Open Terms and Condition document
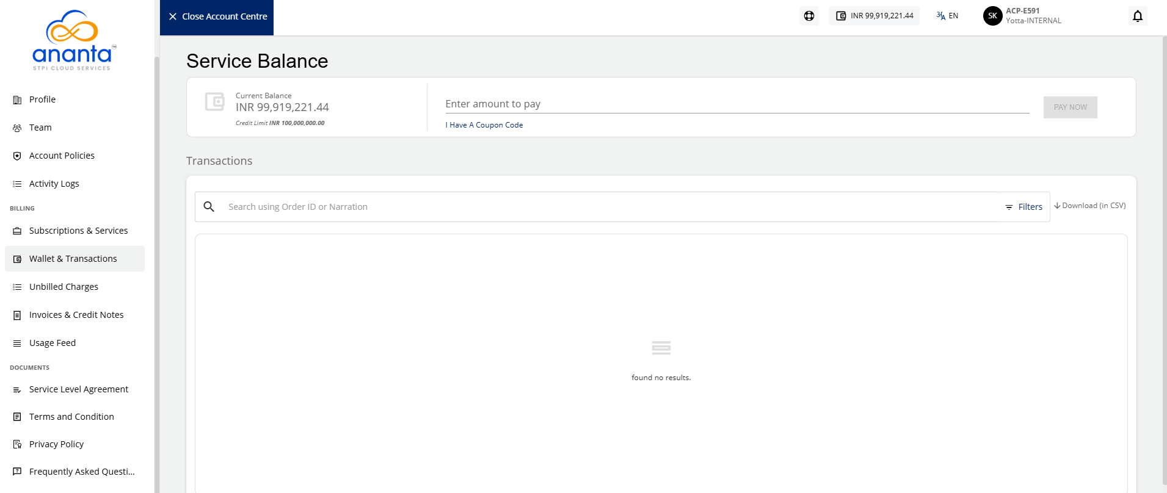1167x493 pixels. coord(75,417)
